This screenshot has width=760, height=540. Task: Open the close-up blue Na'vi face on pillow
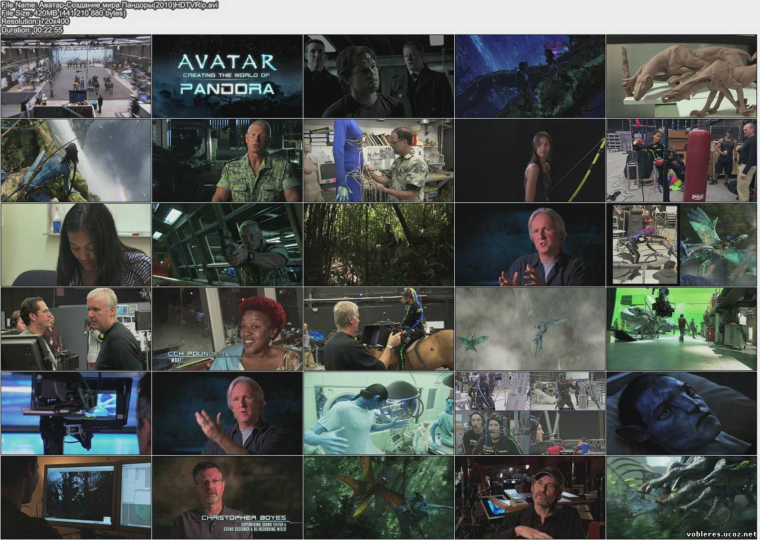[x=682, y=413]
